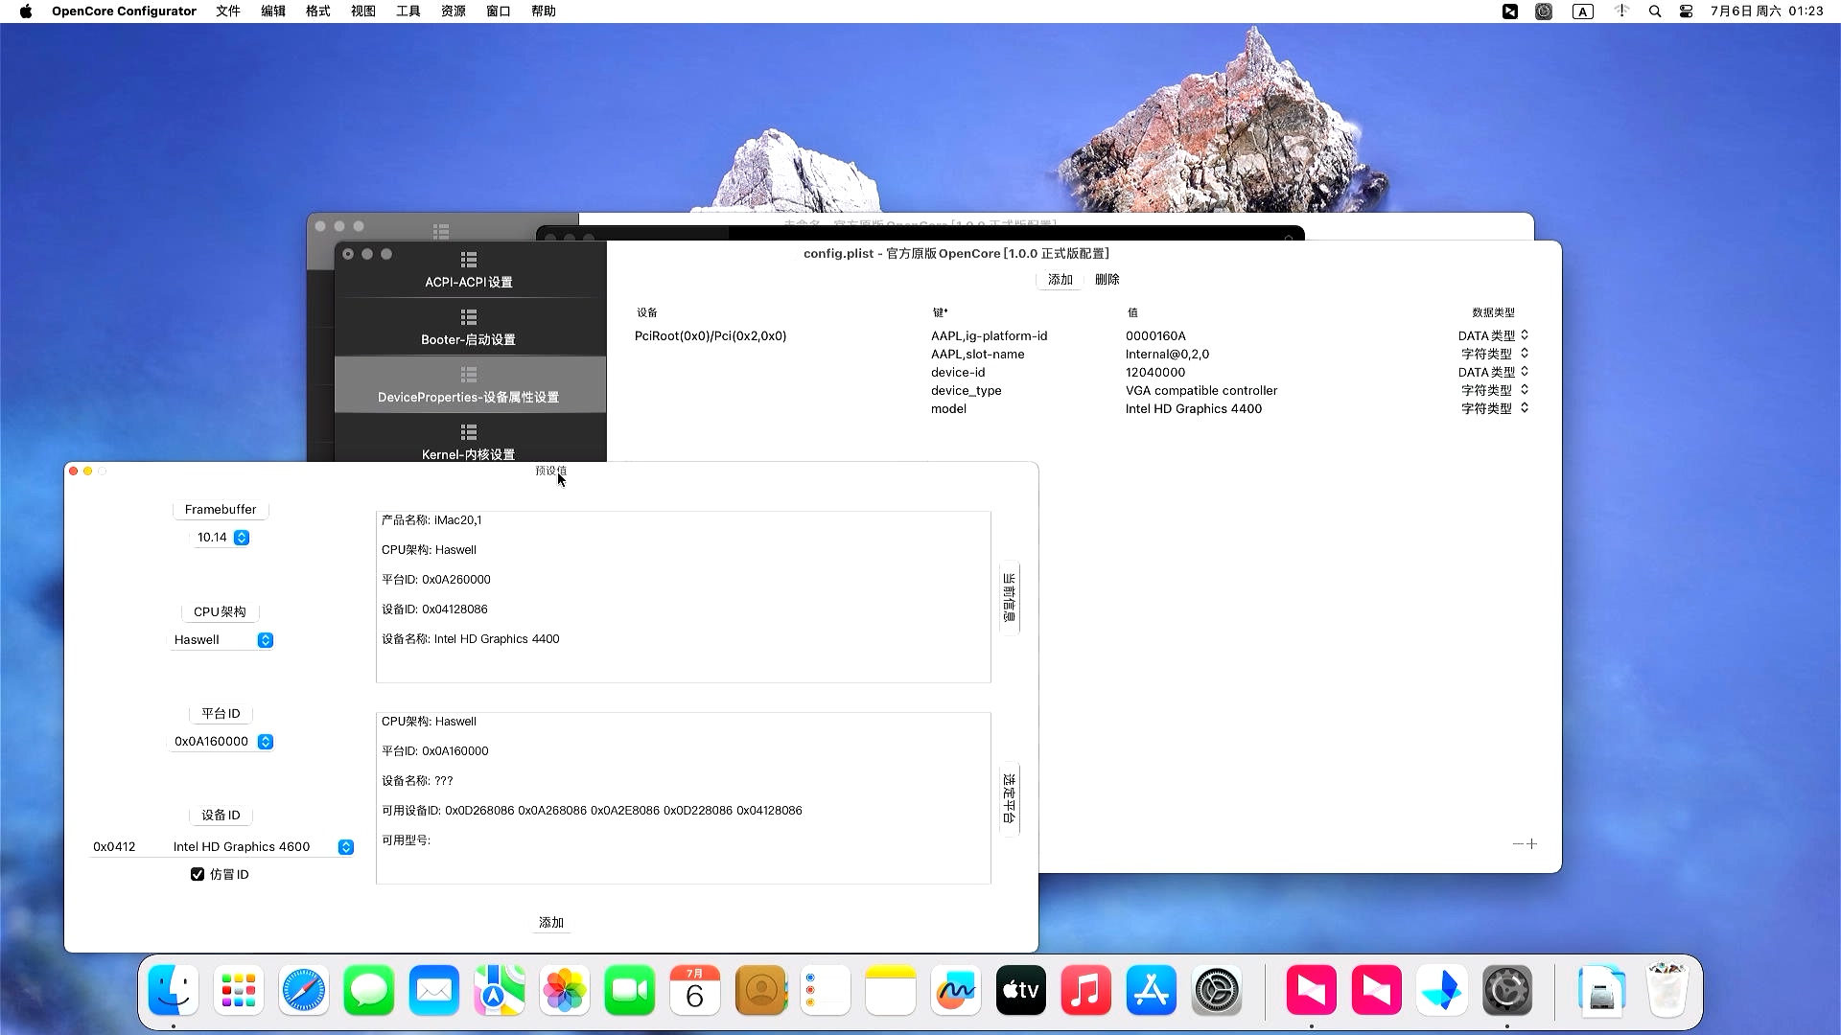The image size is (1841, 1035).
Task: Open Mail app in Dock
Action: pyautogui.click(x=434, y=990)
